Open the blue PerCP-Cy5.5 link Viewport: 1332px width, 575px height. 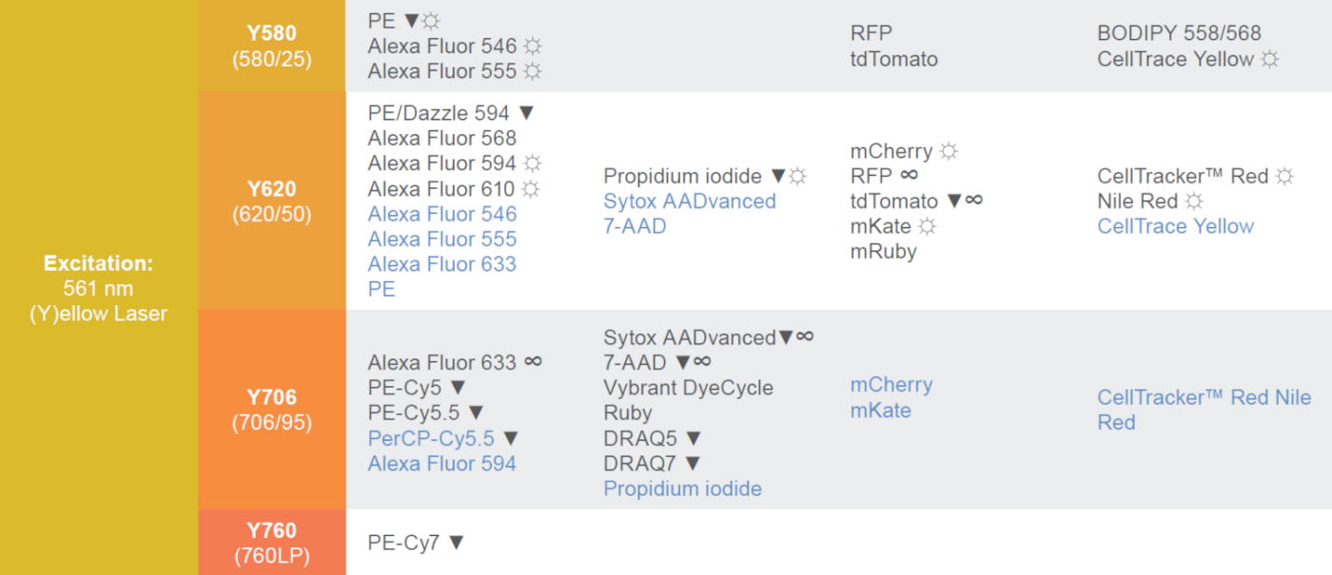click(431, 438)
